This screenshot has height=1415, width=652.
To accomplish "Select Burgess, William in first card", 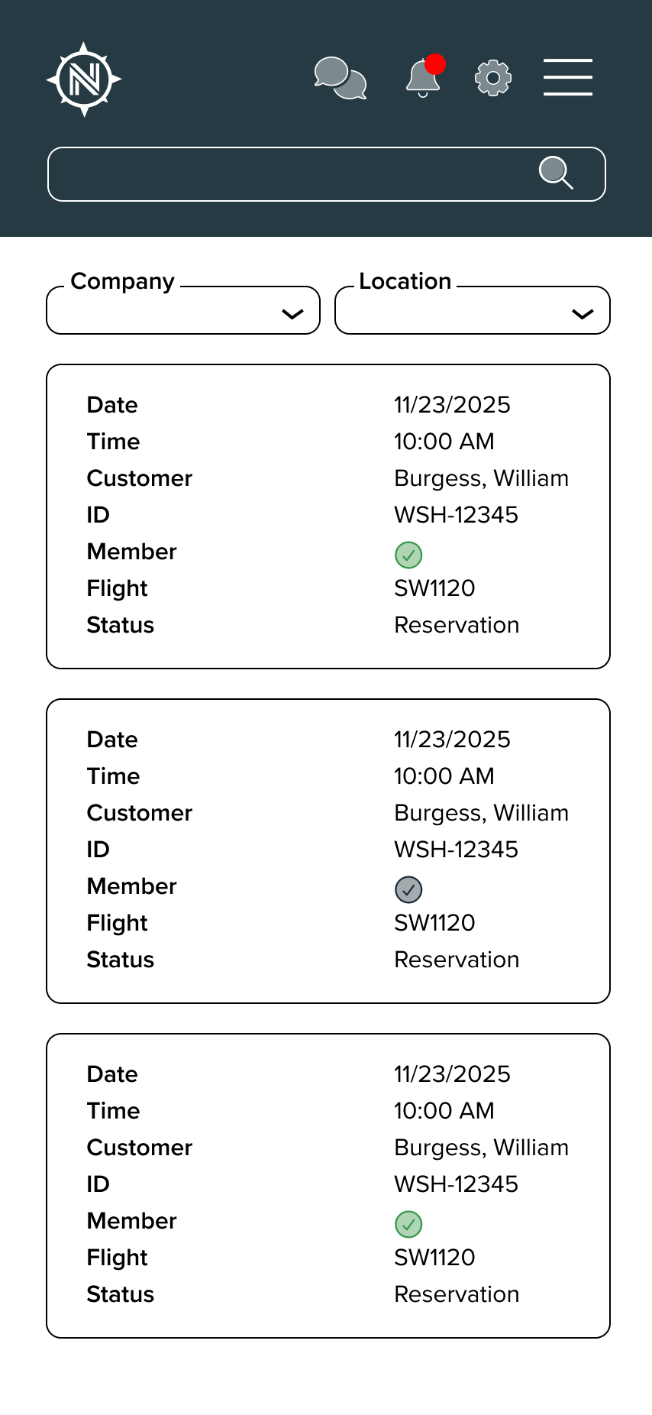I will tap(481, 478).
